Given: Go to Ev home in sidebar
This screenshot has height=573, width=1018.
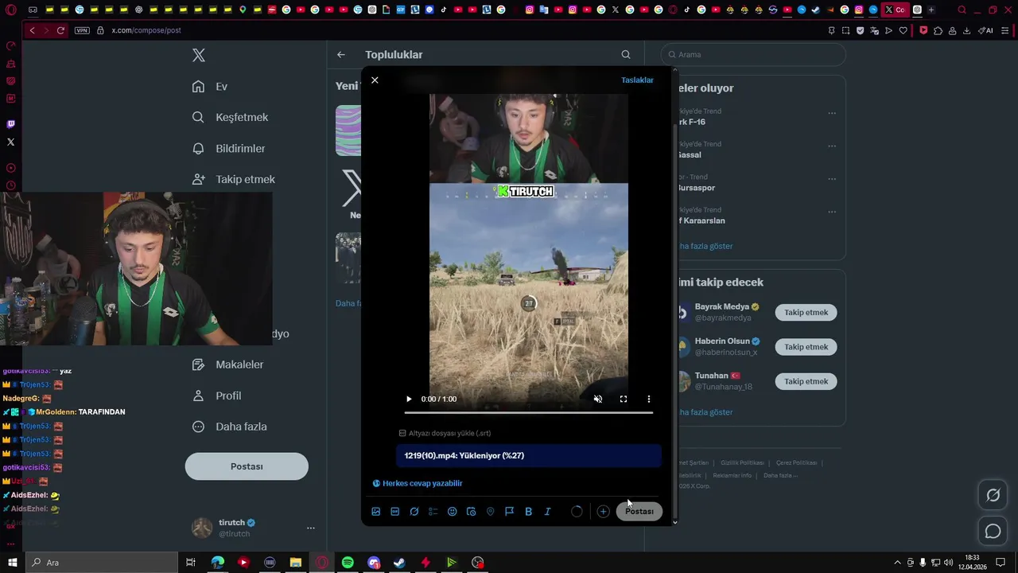Looking at the screenshot, I should [211, 87].
